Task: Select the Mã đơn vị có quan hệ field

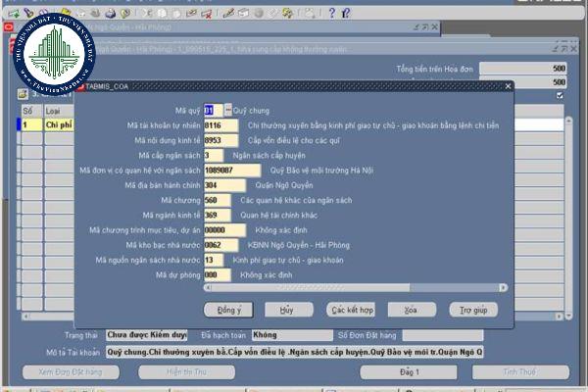Action: 232,170
